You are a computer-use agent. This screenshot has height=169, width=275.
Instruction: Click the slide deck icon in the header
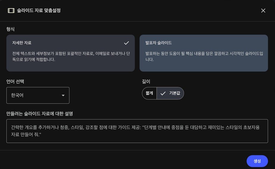(x=11, y=10)
